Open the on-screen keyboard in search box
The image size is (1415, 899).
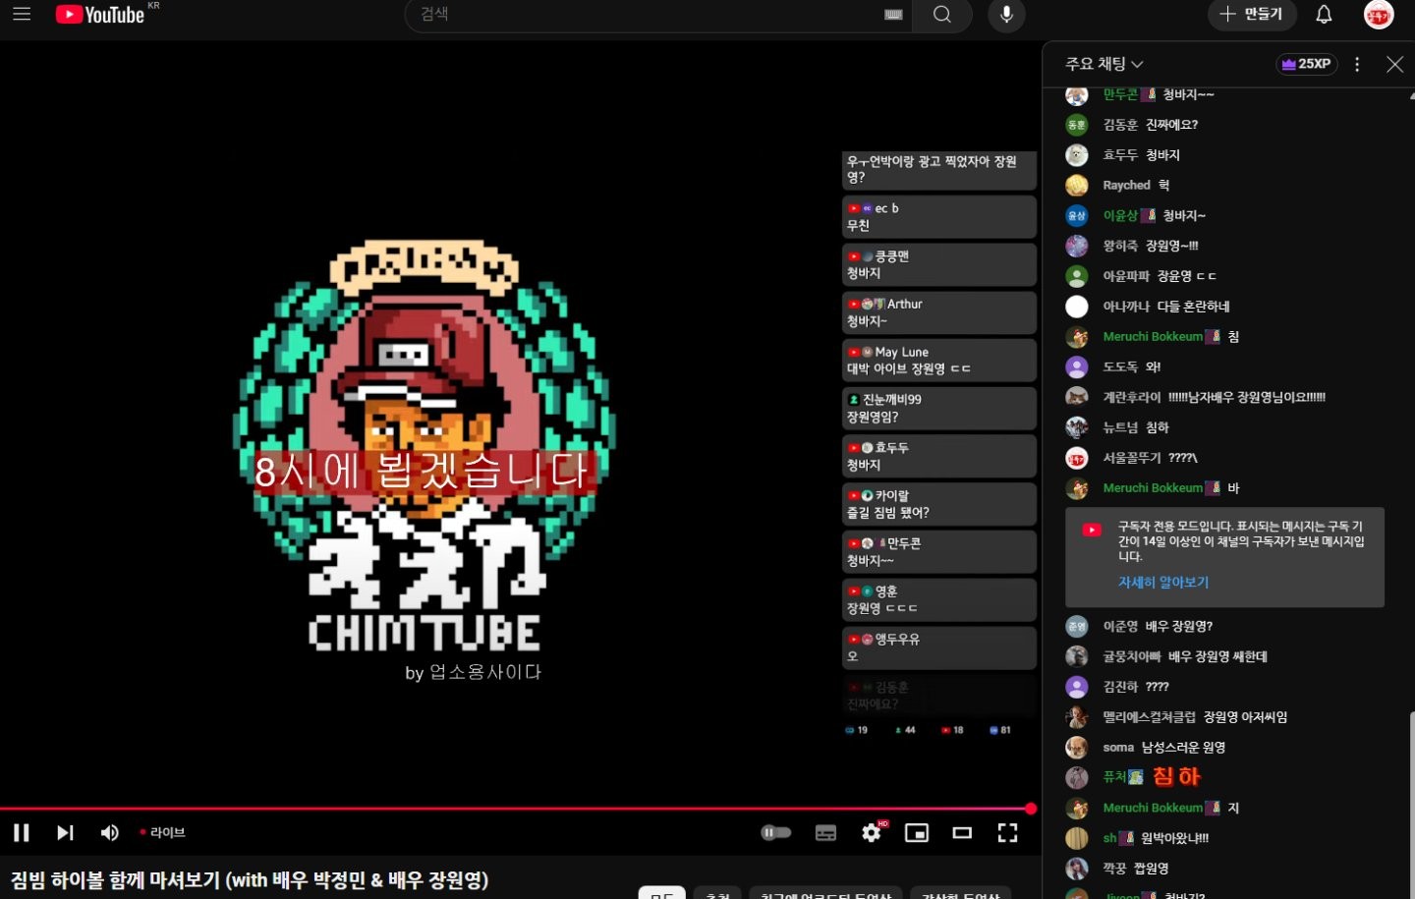point(893,15)
